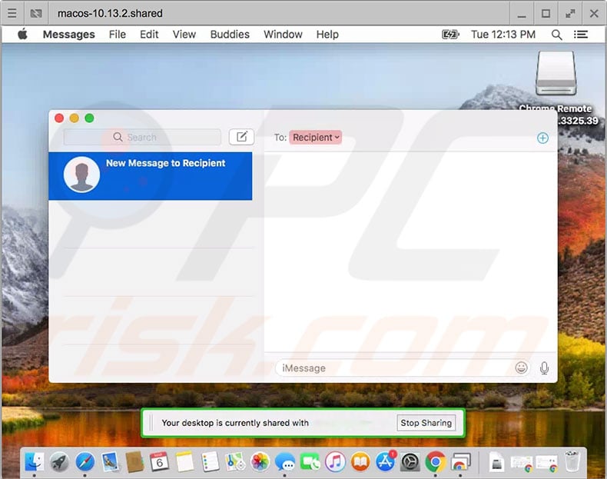Open App Store icon in Dock
The height and width of the screenshot is (479, 607).
point(385,461)
